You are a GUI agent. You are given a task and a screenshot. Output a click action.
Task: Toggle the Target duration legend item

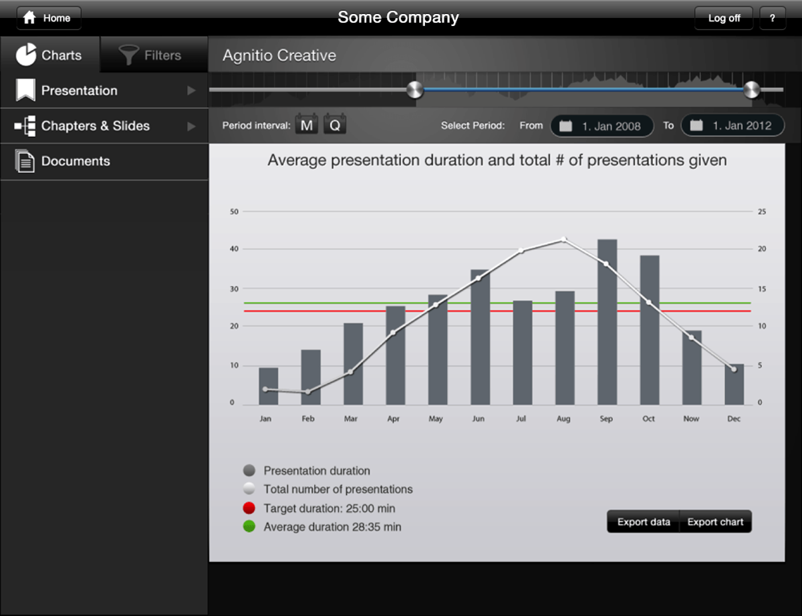tap(251, 508)
